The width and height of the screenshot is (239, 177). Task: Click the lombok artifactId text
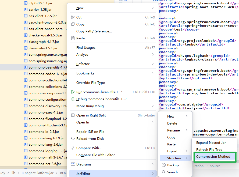[191, 44]
